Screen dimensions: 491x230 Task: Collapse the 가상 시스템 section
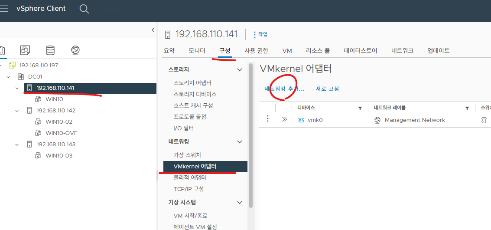pos(240,202)
